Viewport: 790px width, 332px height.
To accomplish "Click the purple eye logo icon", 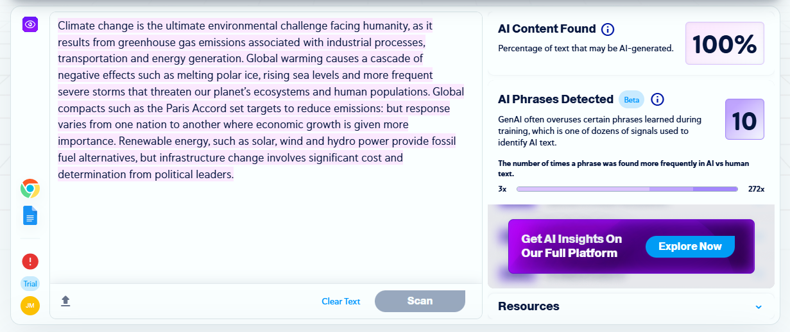I will point(30,24).
